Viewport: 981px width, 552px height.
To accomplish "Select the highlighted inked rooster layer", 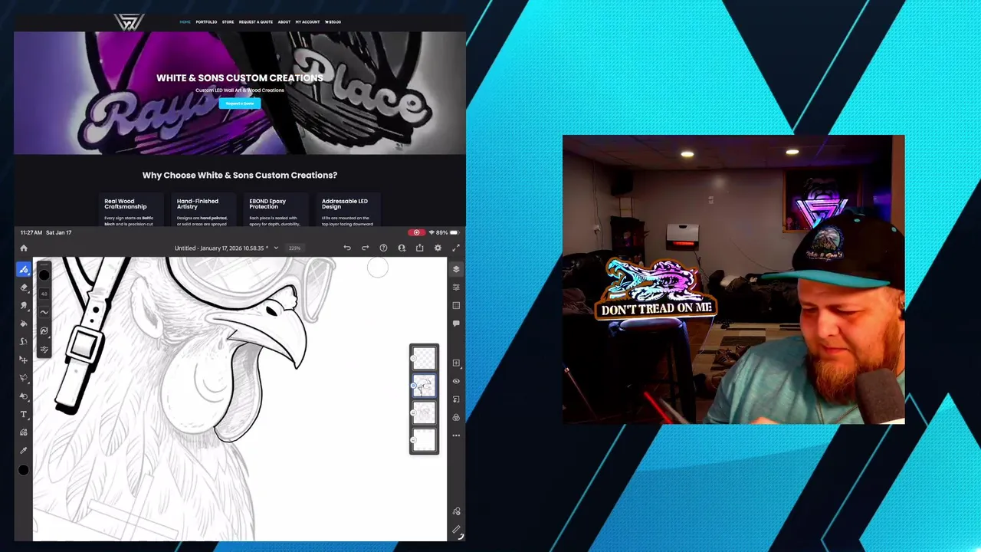I will (425, 386).
